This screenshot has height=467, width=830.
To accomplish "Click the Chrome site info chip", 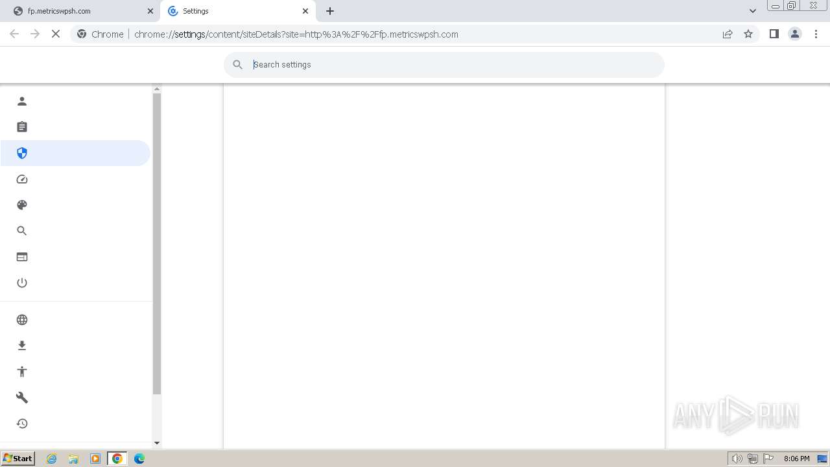I will (x=101, y=34).
